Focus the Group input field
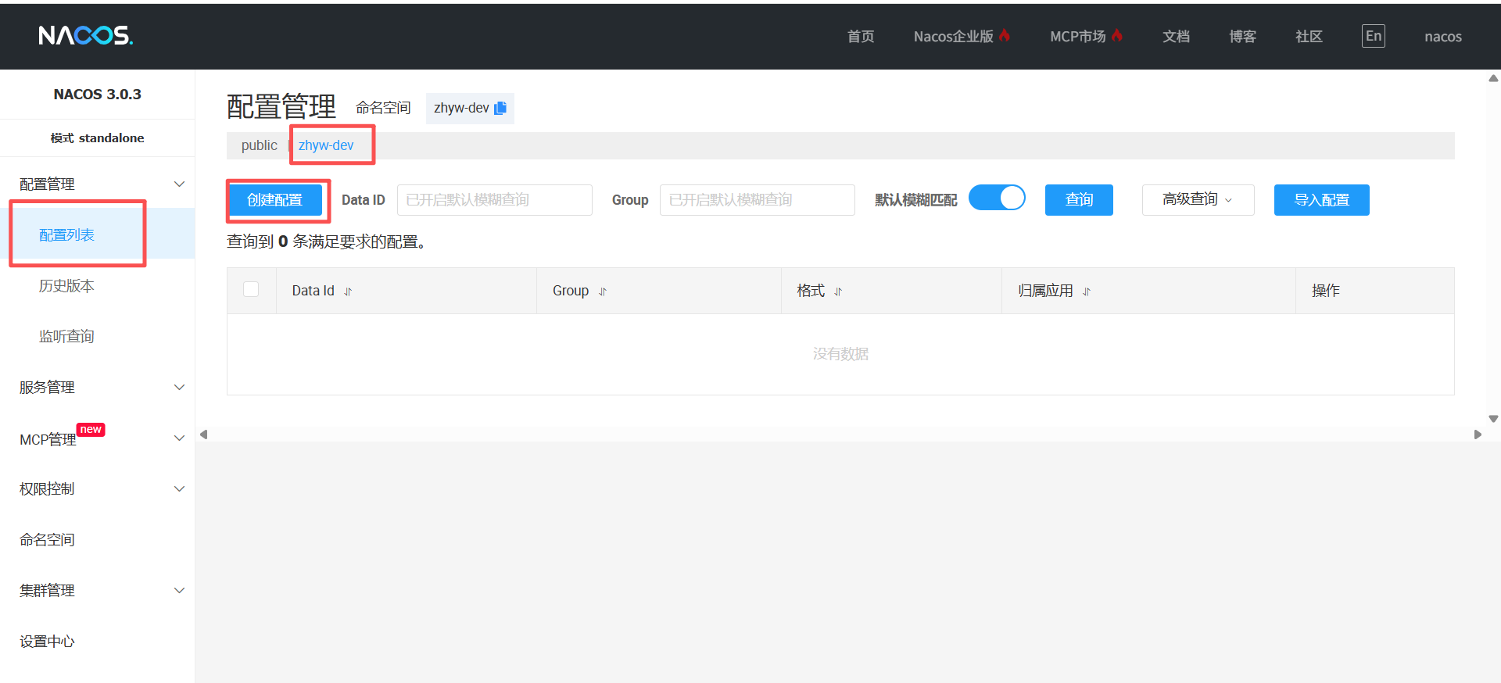Image resolution: width=1501 pixels, height=683 pixels. pos(757,200)
